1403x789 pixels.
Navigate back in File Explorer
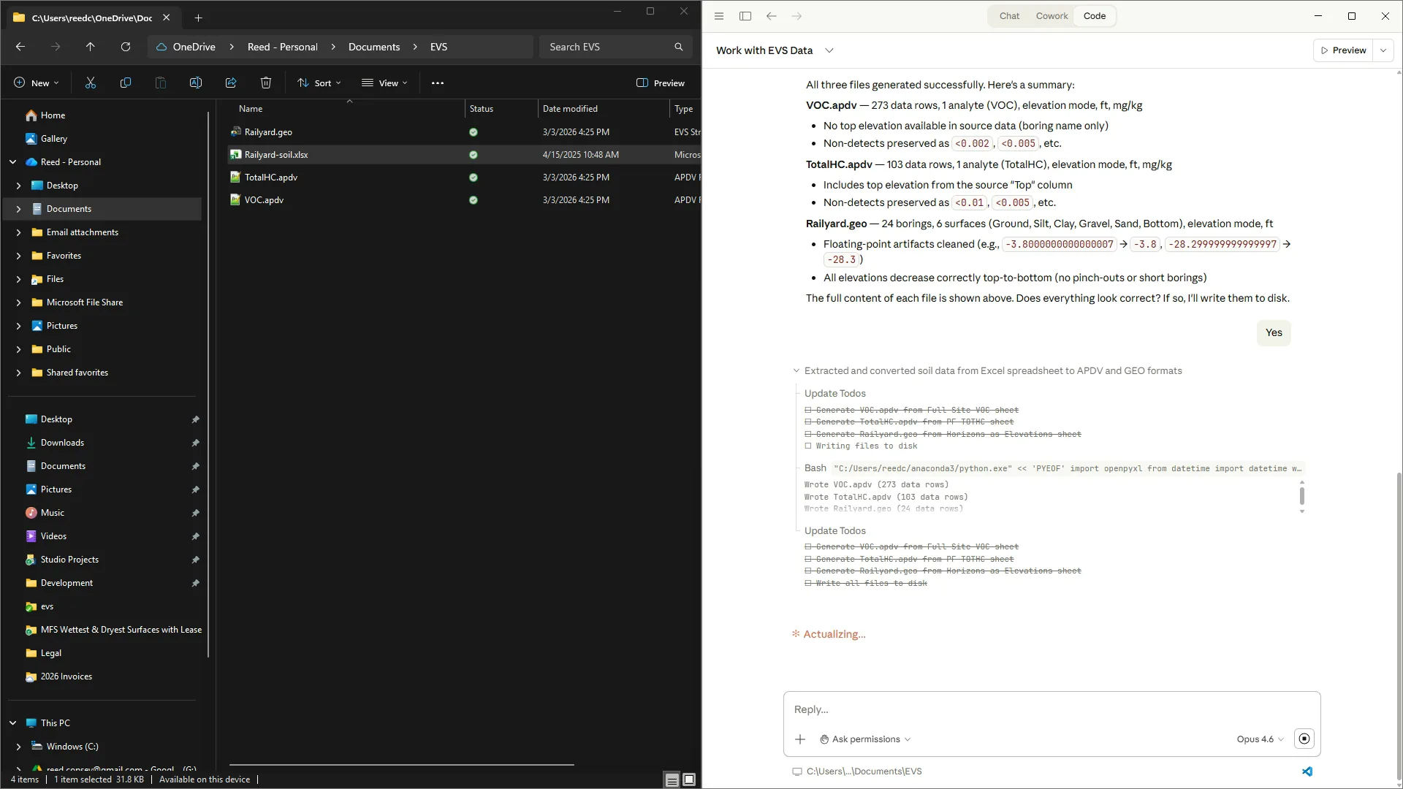coord(20,47)
